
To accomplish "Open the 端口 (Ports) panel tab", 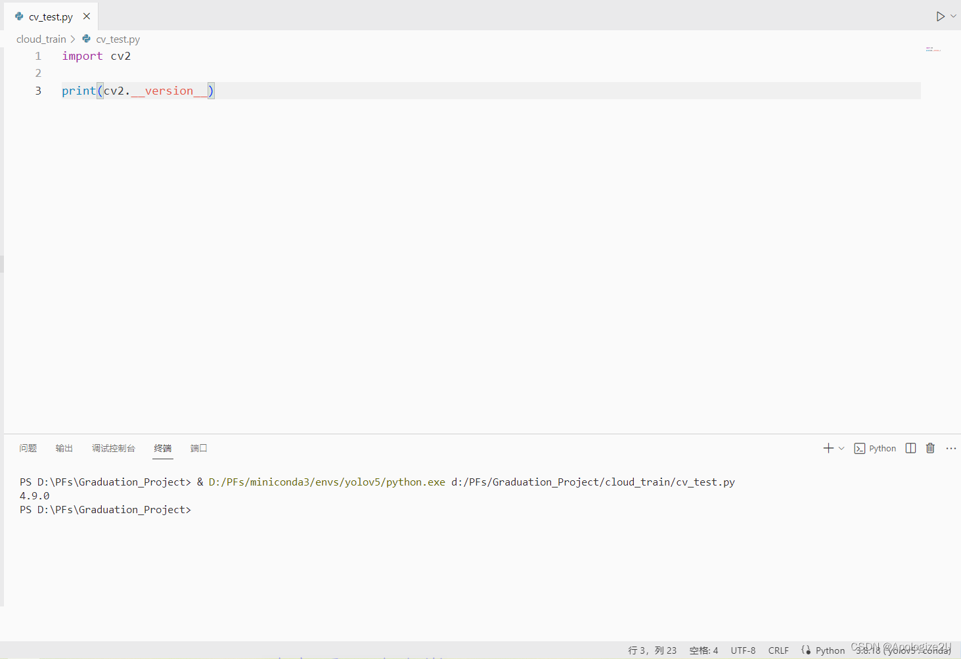I will [199, 448].
